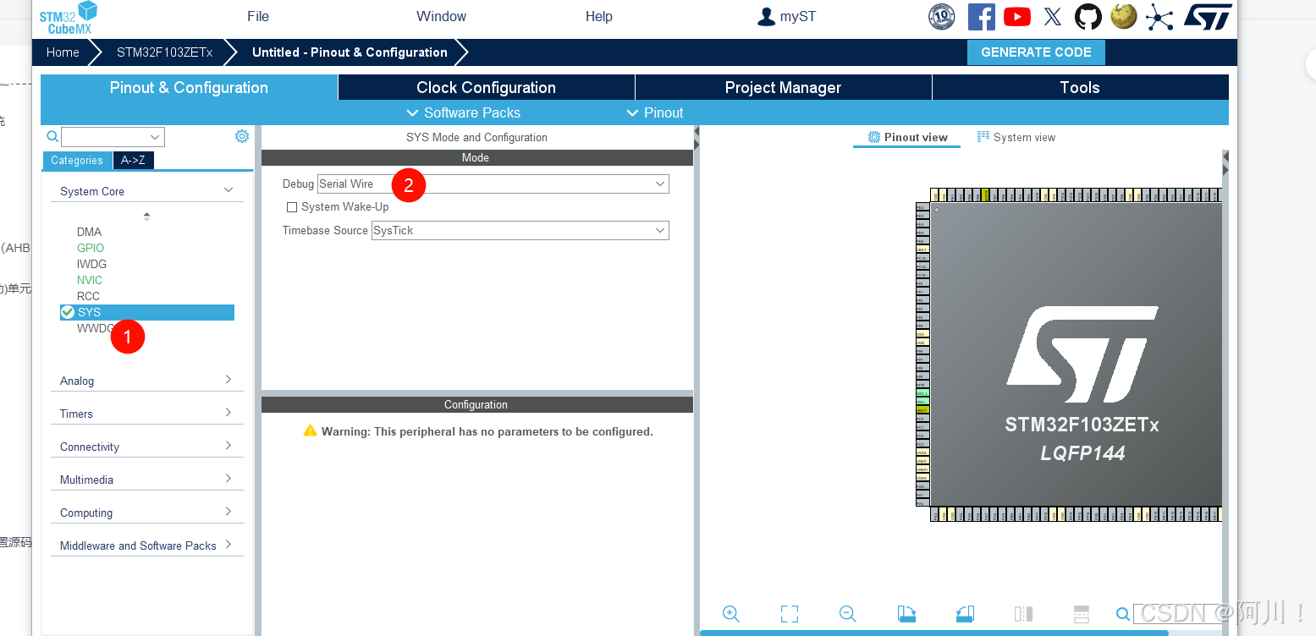Open the YouTube icon link
This screenshot has width=1316, height=636.
(x=1017, y=17)
